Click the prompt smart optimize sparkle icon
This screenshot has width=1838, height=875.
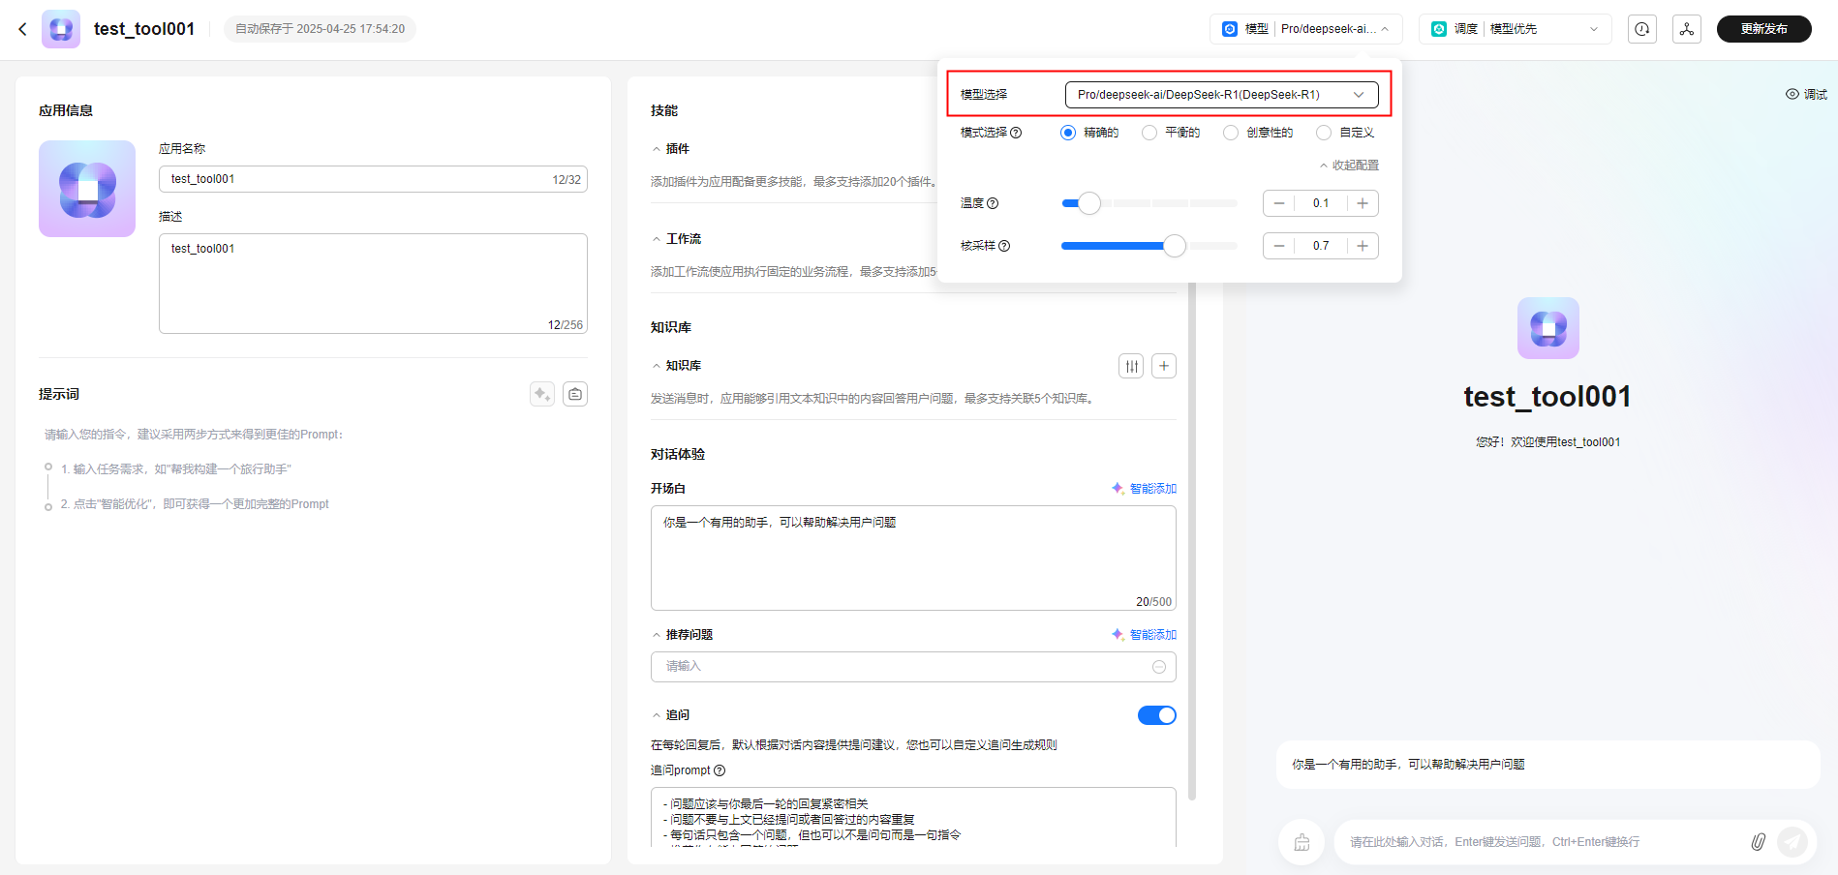(542, 394)
